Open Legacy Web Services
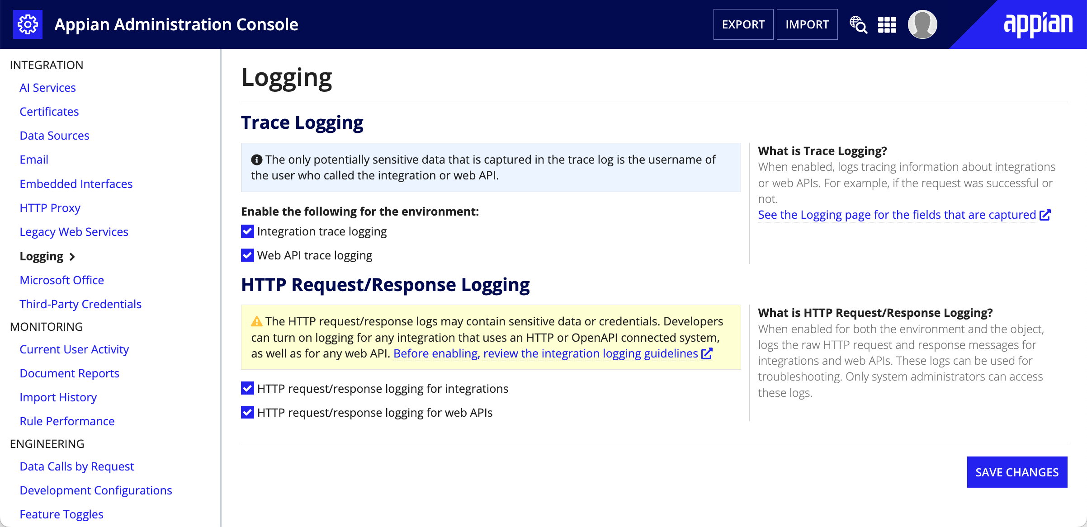1087x527 pixels. [x=74, y=232]
